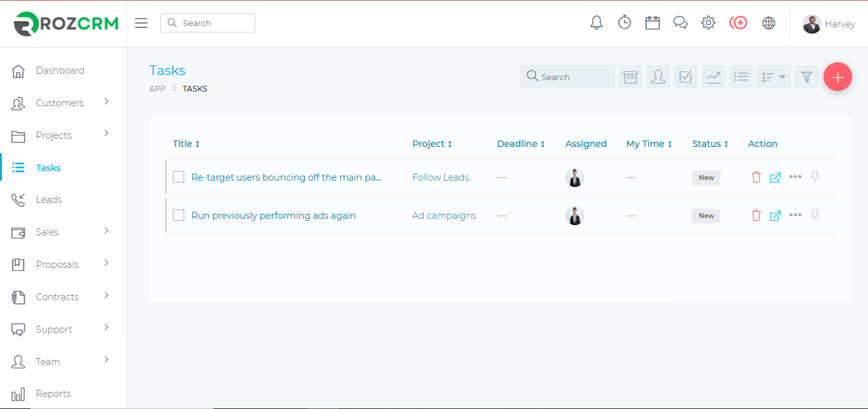Click the language globe icon
868x409 pixels.
coord(768,23)
